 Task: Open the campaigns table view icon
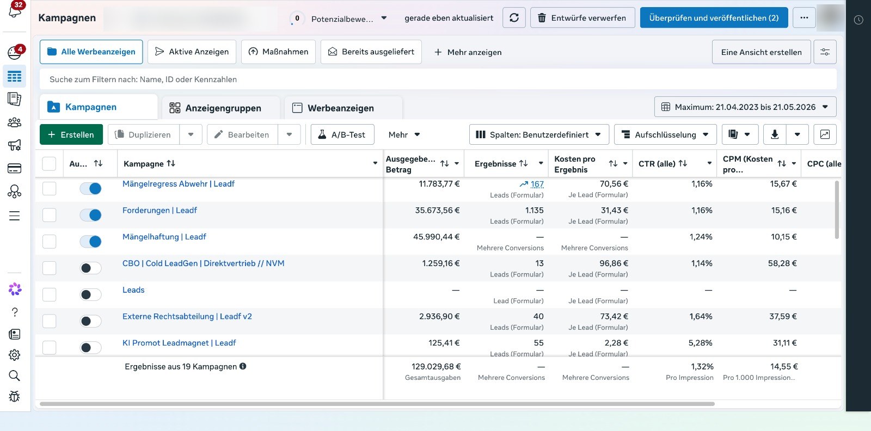tap(15, 76)
